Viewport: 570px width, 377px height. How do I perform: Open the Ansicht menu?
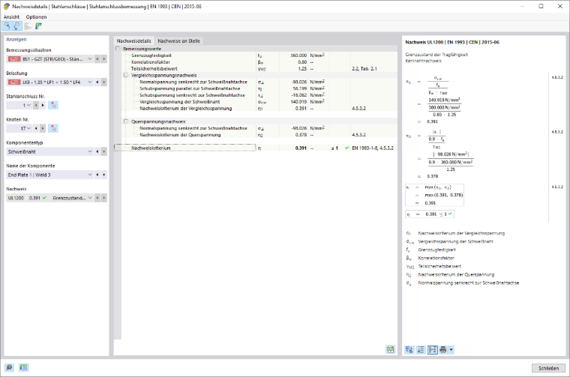tap(12, 16)
